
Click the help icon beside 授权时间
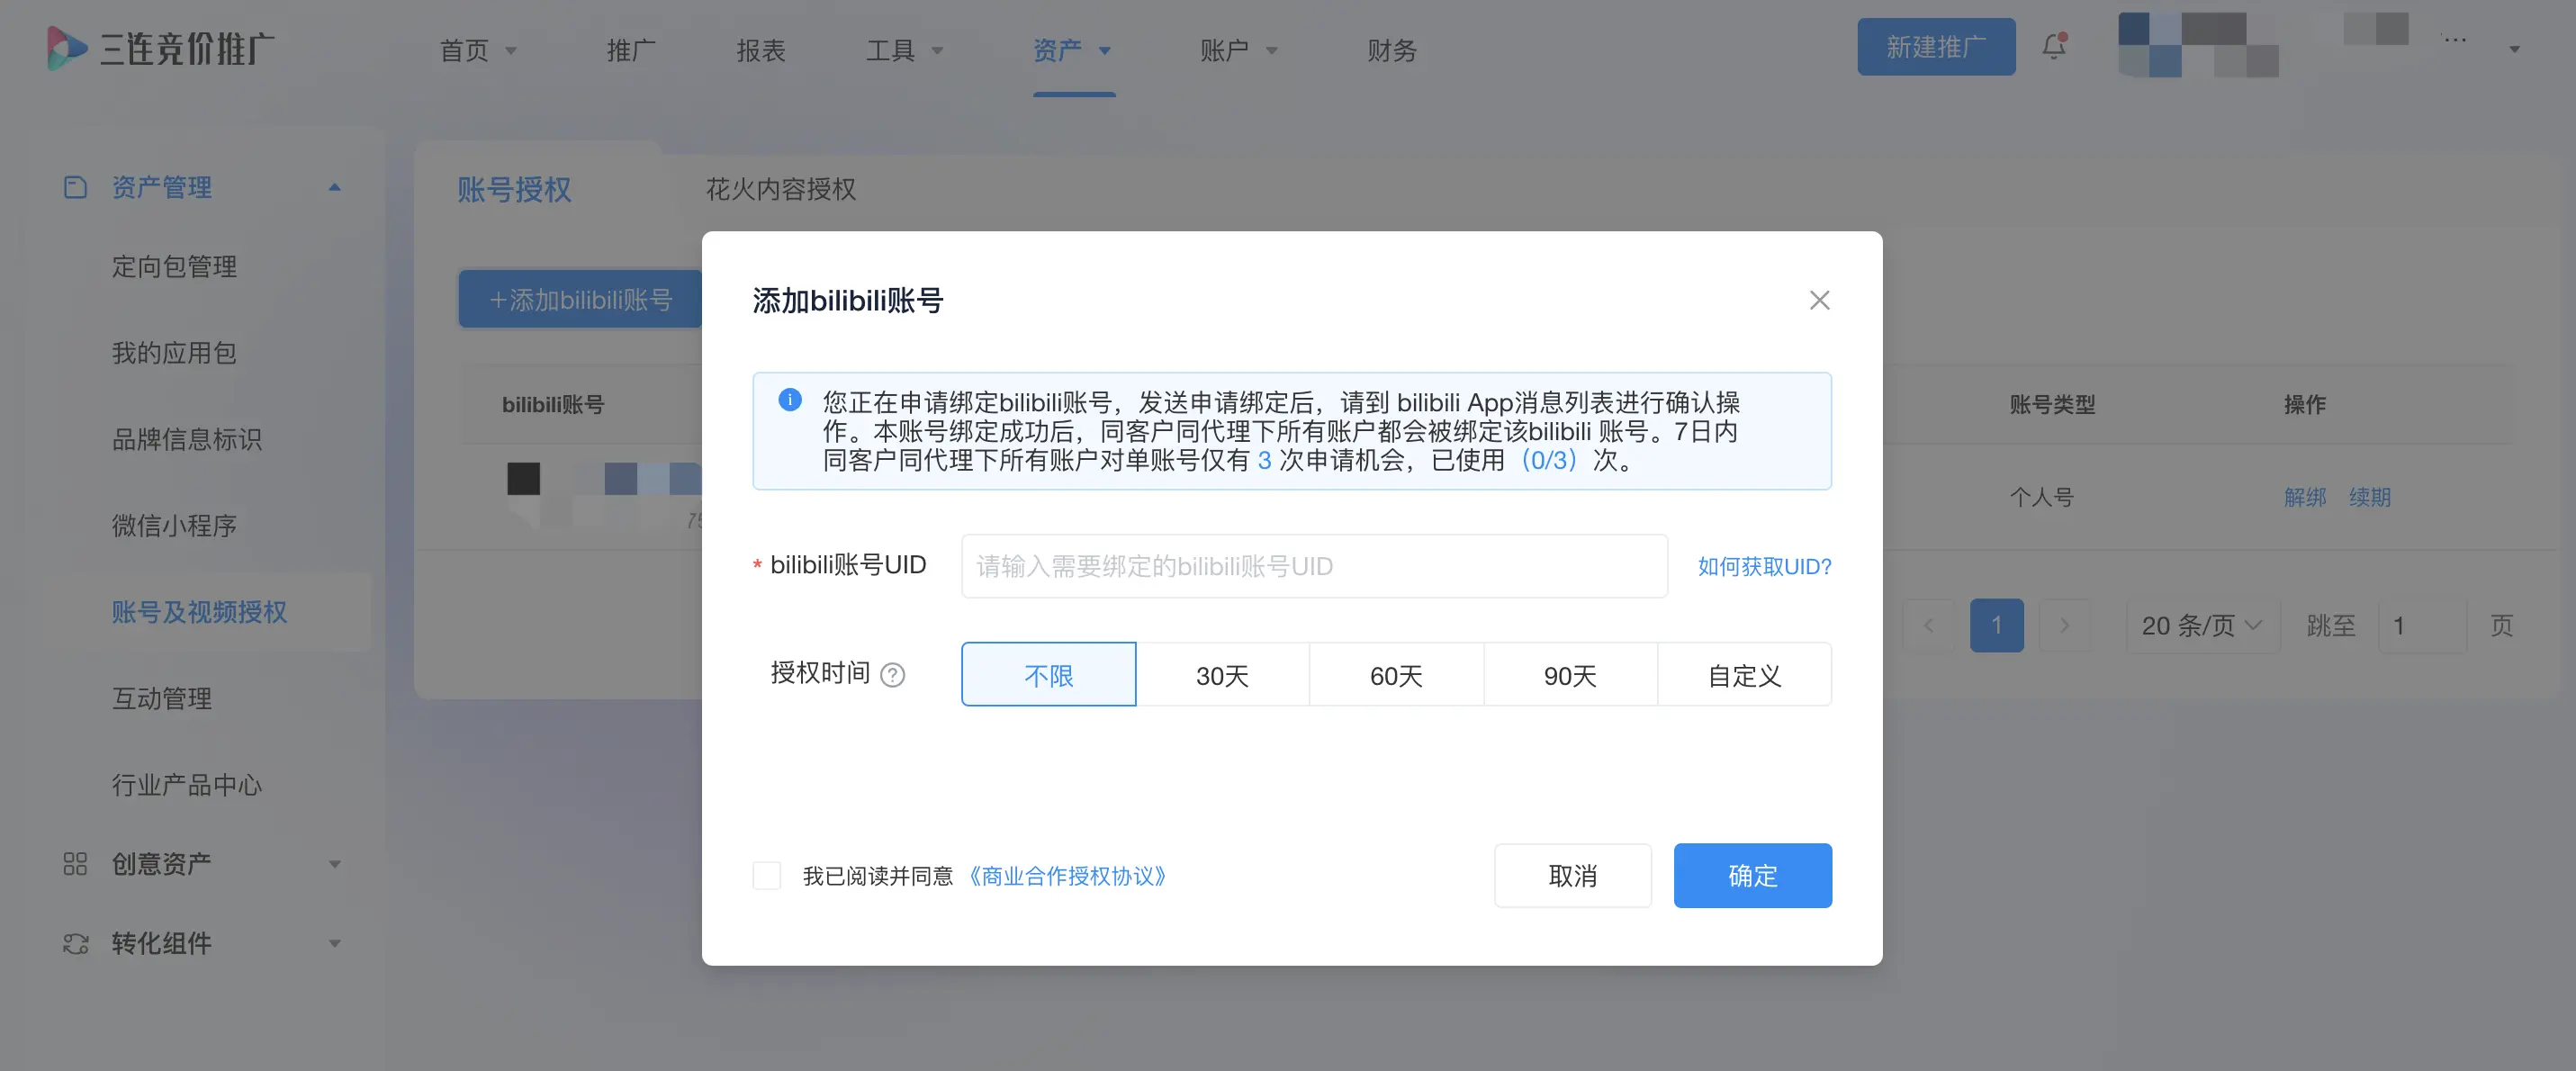pyautogui.click(x=892, y=675)
